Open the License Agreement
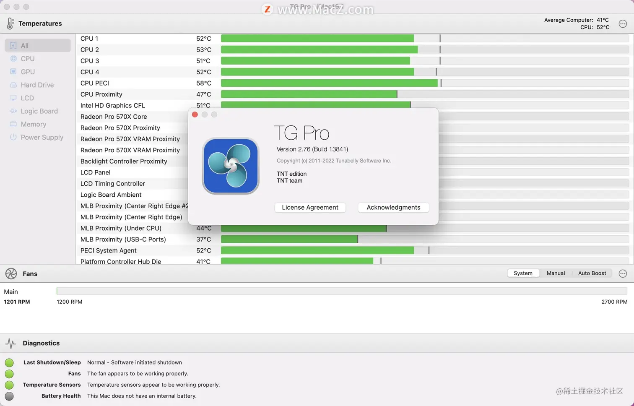 [x=310, y=207]
